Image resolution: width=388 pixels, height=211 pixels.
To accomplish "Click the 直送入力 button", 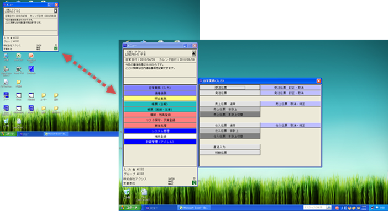I will click(230, 147).
